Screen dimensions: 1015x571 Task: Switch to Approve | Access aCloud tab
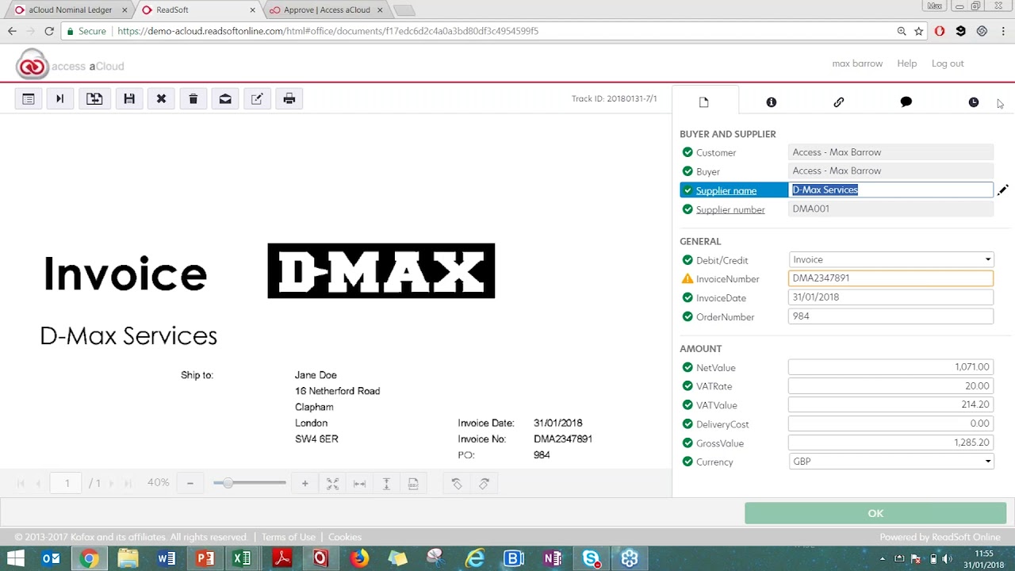point(327,10)
